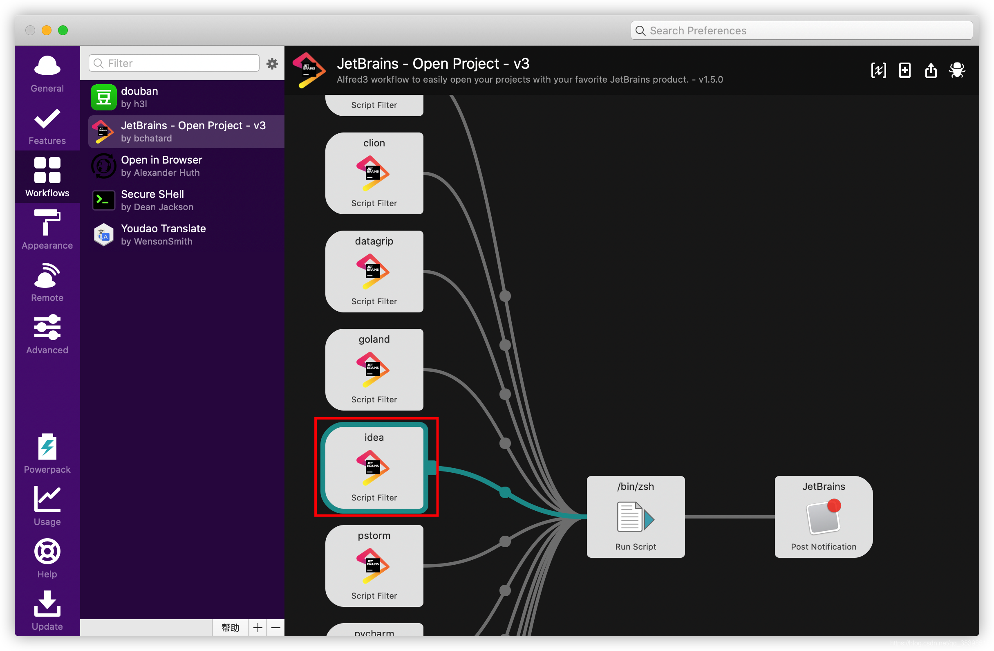Open the Update section

(x=47, y=610)
